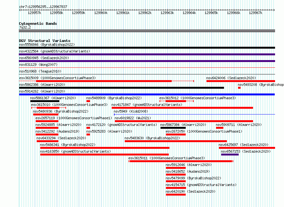This screenshot has height=207, width=284.
Task: Open nsv6433294 (Sedlazeck2020) label
Action: click(61, 138)
